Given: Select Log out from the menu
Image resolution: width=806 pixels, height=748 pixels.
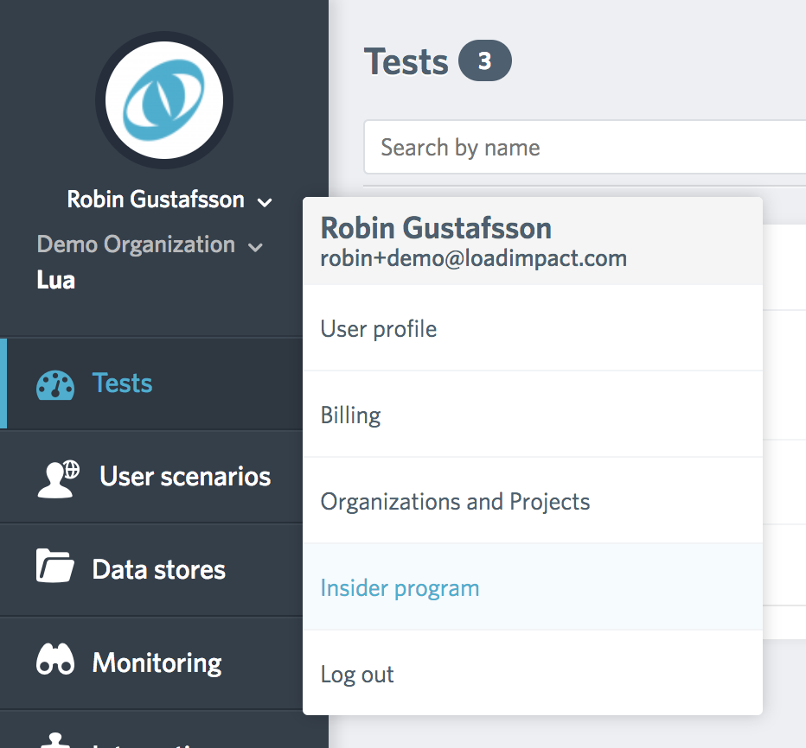Looking at the screenshot, I should pyautogui.click(x=533, y=673).
